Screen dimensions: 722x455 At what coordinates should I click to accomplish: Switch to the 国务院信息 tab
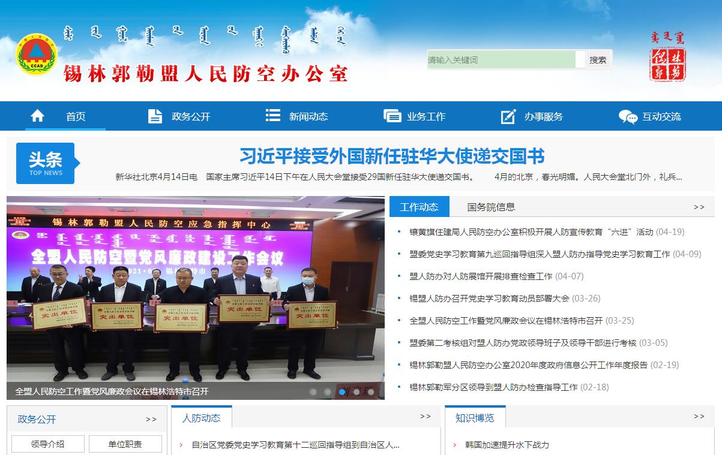pos(491,207)
